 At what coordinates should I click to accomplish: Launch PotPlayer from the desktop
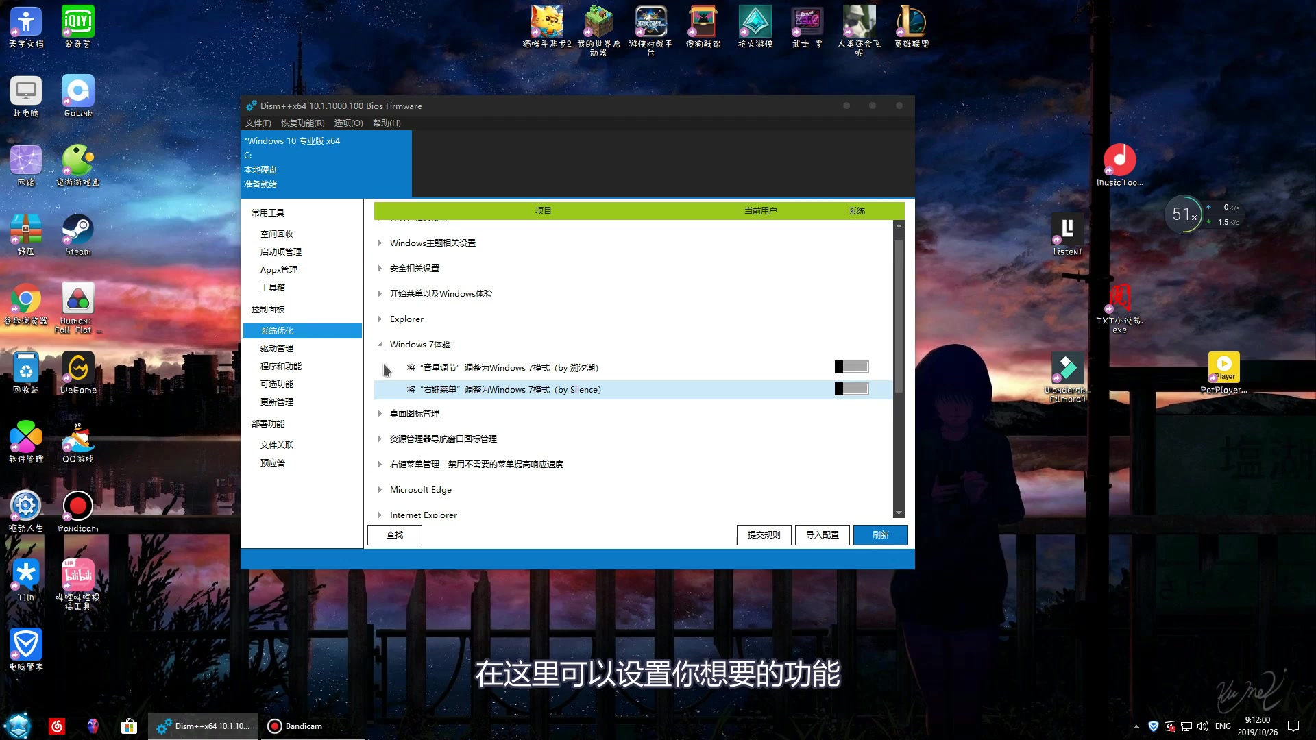click(x=1223, y=373)
